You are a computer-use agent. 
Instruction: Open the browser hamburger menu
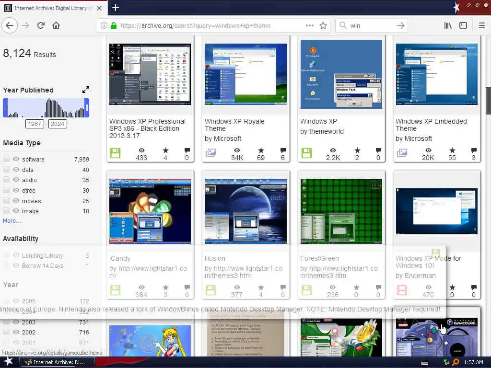[x=481, y=25]
